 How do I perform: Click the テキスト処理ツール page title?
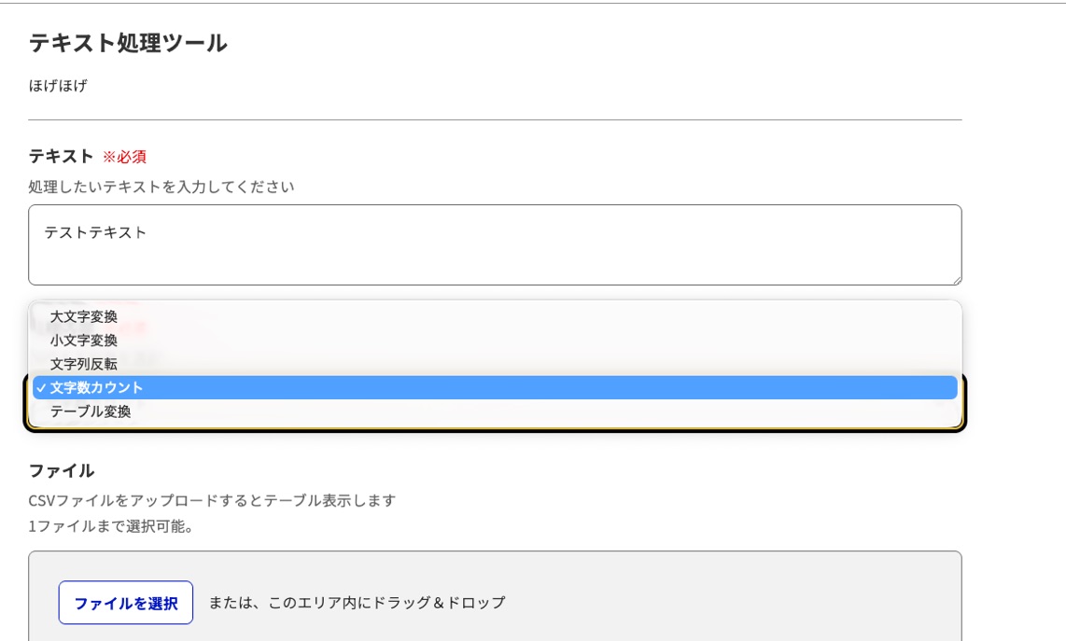point(128,43)
